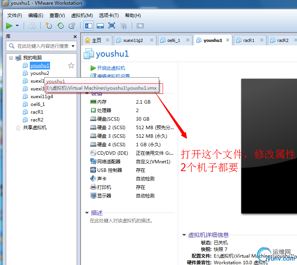Collapse the 描述 section
Viewport: 297px width, 265px height.
click(x=87, y=213)
